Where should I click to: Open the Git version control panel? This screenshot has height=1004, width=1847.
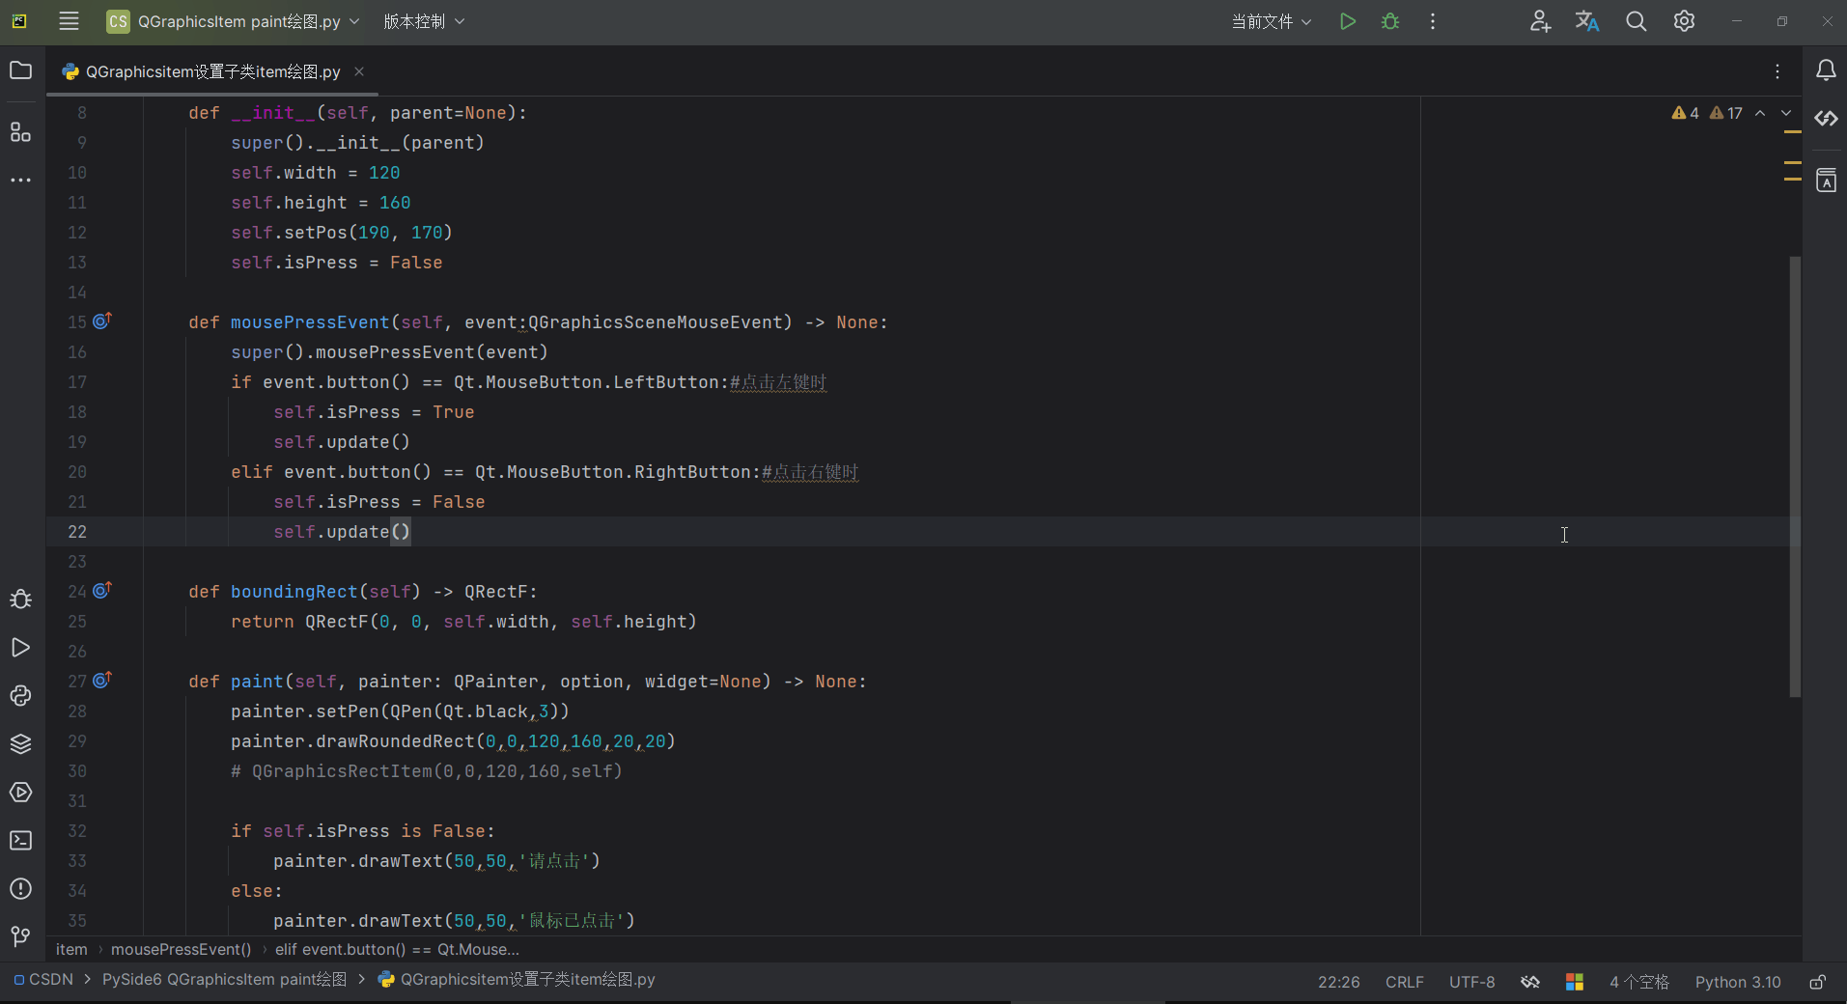pyautogui.click(x=19, y=937)
